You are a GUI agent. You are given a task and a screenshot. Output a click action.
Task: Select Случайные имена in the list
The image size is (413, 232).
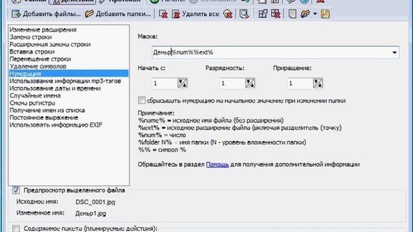68,96
